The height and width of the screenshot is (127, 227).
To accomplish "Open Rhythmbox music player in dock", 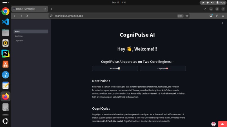I will point(6,43).
